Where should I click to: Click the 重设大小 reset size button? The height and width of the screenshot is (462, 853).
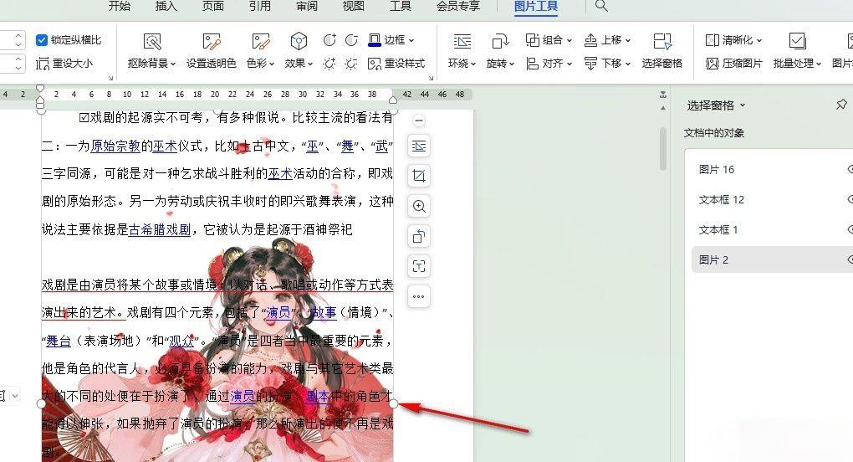click(64, 64)
